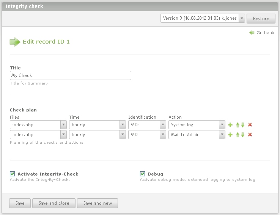
Task: Move the Mail to Admin row down
Action: (x=242, y=135)
